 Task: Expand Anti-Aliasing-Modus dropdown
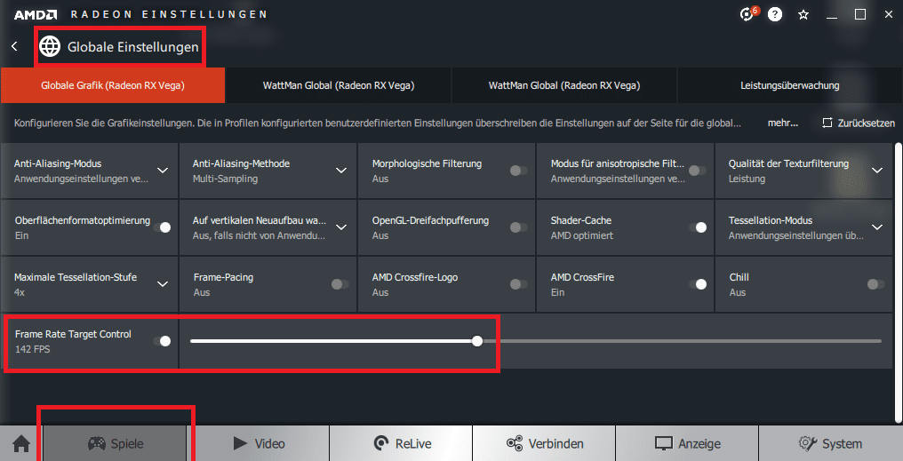pos(163,171)
